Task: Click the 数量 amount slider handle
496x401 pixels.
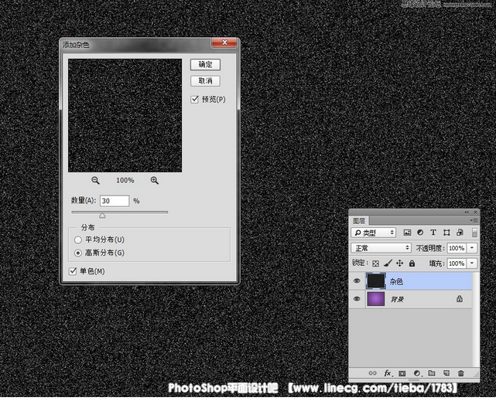Action: coord(102,216)
